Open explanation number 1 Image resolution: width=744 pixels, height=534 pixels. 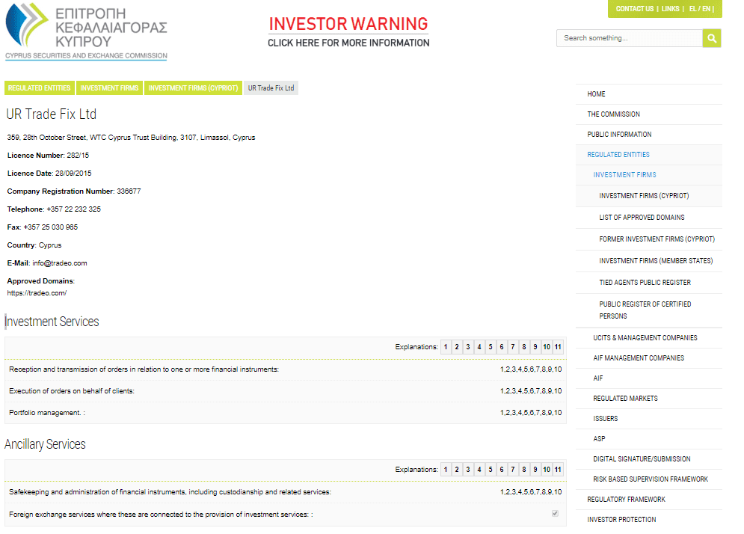[446, 346]
